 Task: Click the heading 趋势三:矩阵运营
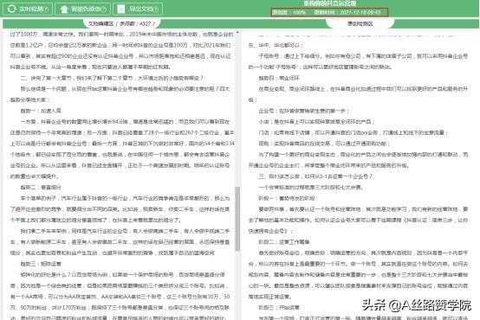[x=41, y=264]
